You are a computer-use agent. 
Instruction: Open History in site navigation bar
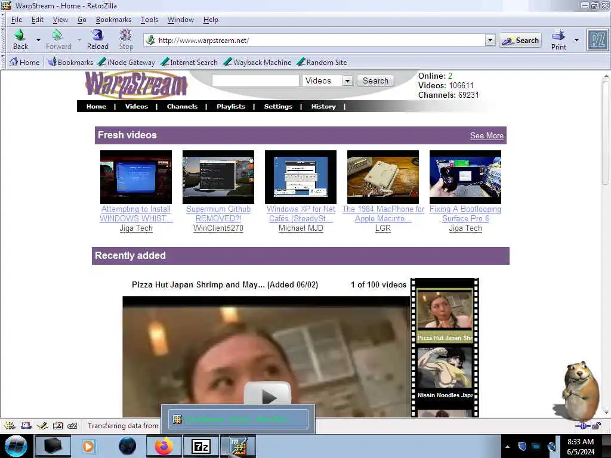[323, 106]
